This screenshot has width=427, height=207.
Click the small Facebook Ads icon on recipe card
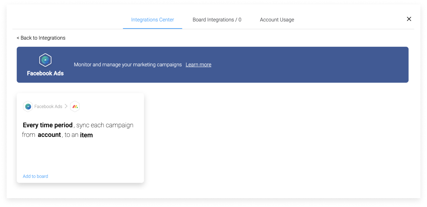pos(28,106)
